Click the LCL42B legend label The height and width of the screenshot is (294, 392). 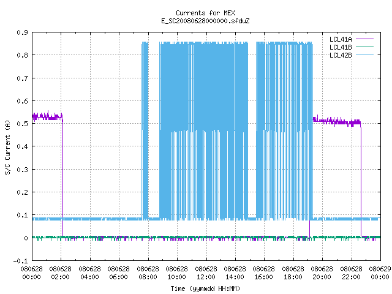[341, 55]
